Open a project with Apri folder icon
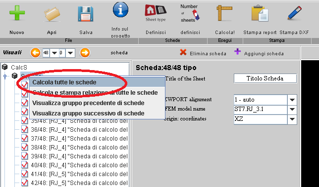Image resolution: width=319 pixels, height=187 pixels. [x=52, y=14]
